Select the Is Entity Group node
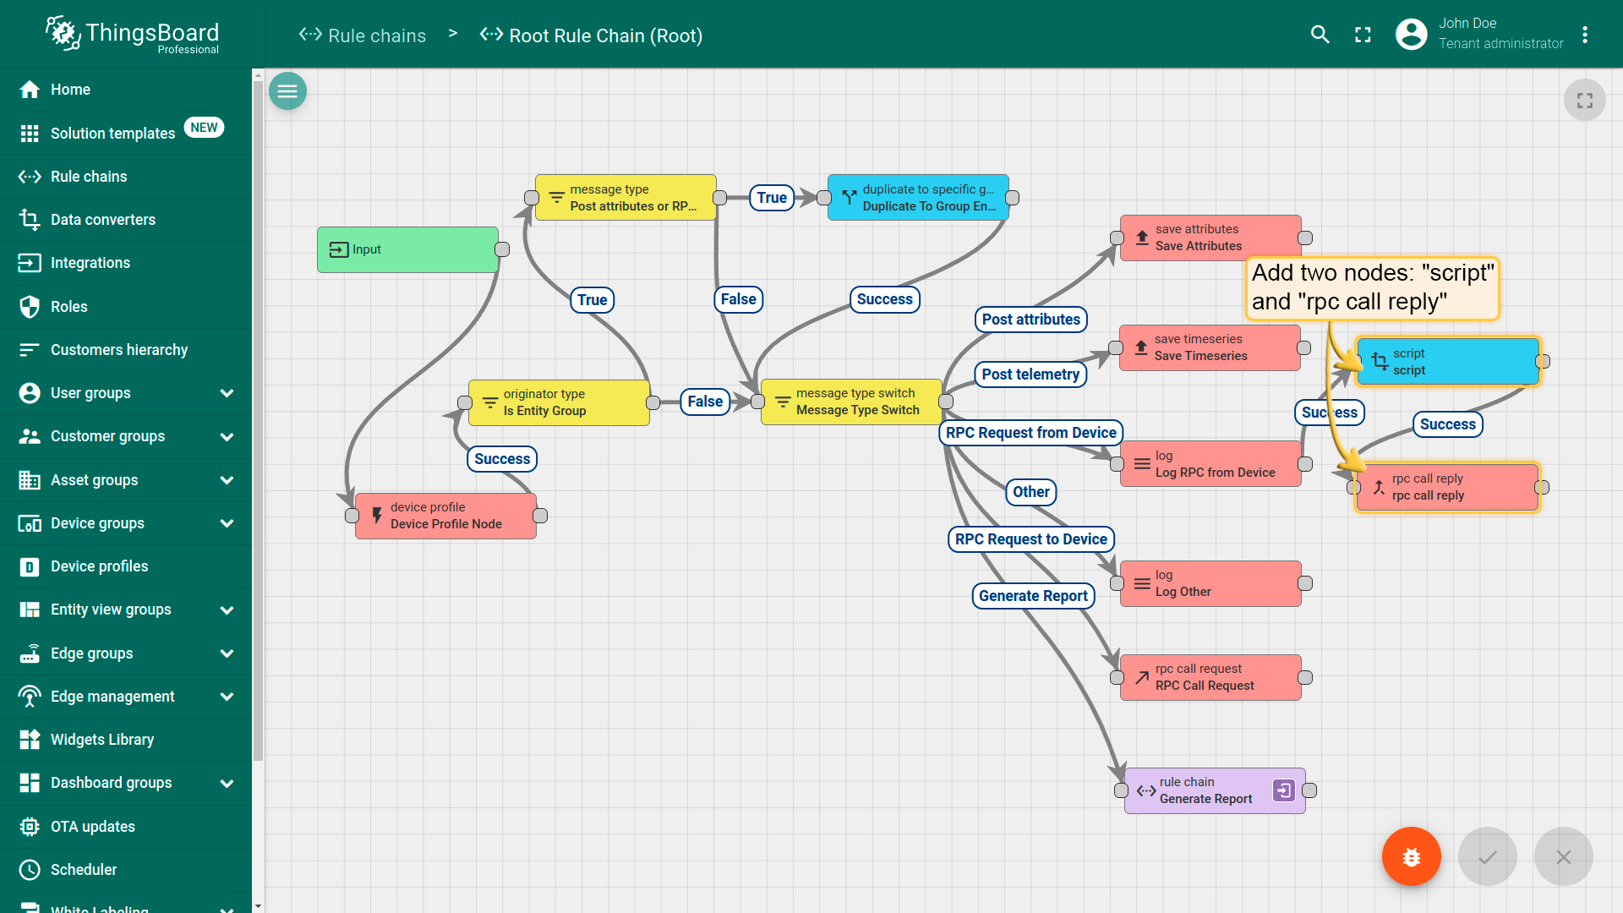Image resolution: width=1623 pixels, height=913 pixels. pyautogui.click(x=559, y=402)
